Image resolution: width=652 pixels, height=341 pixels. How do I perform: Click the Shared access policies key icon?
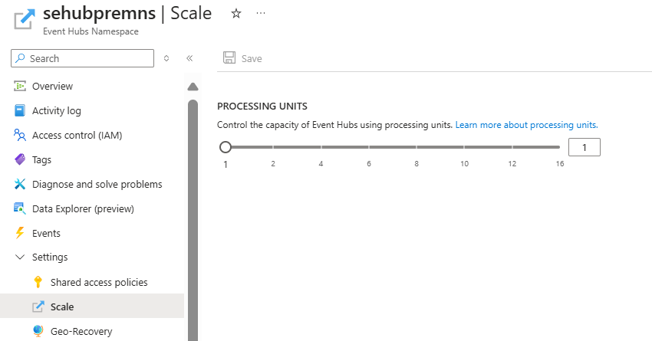[38, 282]
